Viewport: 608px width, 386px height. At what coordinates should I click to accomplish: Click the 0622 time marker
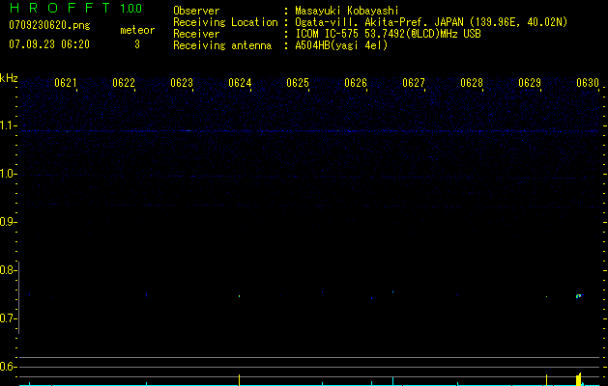[x=124, y=83]
